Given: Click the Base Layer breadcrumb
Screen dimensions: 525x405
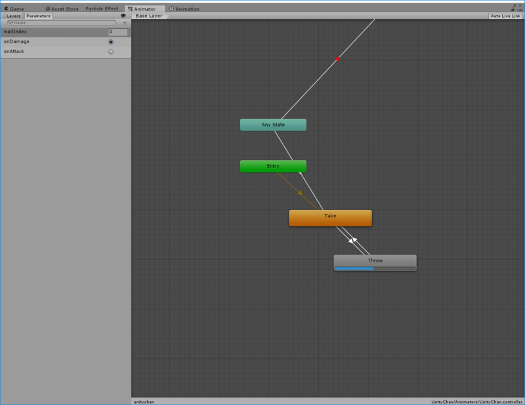Looking at the screenshot, I should click(x=149, y=16).
